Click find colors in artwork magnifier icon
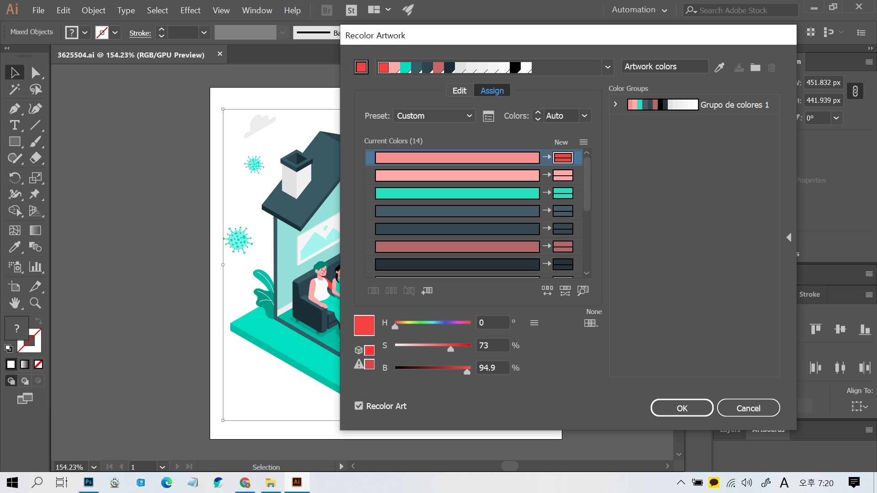Image resolution: width=877 pixels, height=493 pixels. pos(583,290)
